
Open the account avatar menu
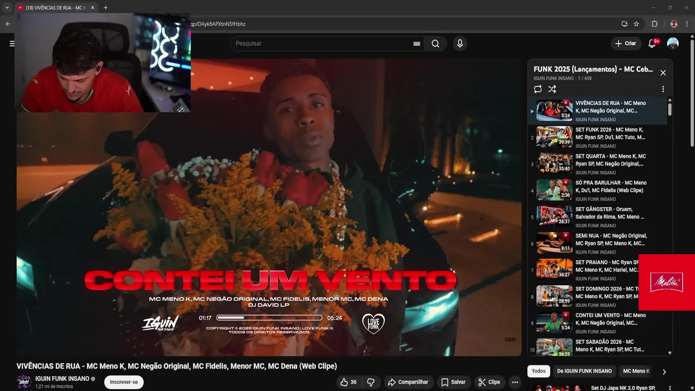coord(673,43)
